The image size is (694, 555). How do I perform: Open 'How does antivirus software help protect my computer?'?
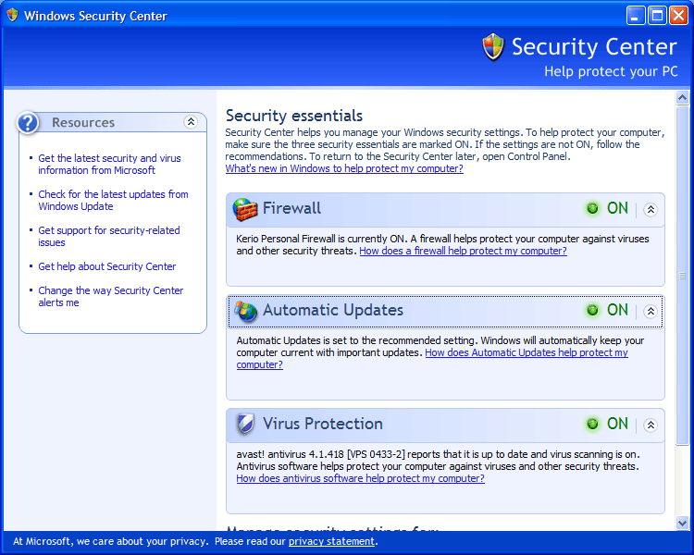coord(360,478)
